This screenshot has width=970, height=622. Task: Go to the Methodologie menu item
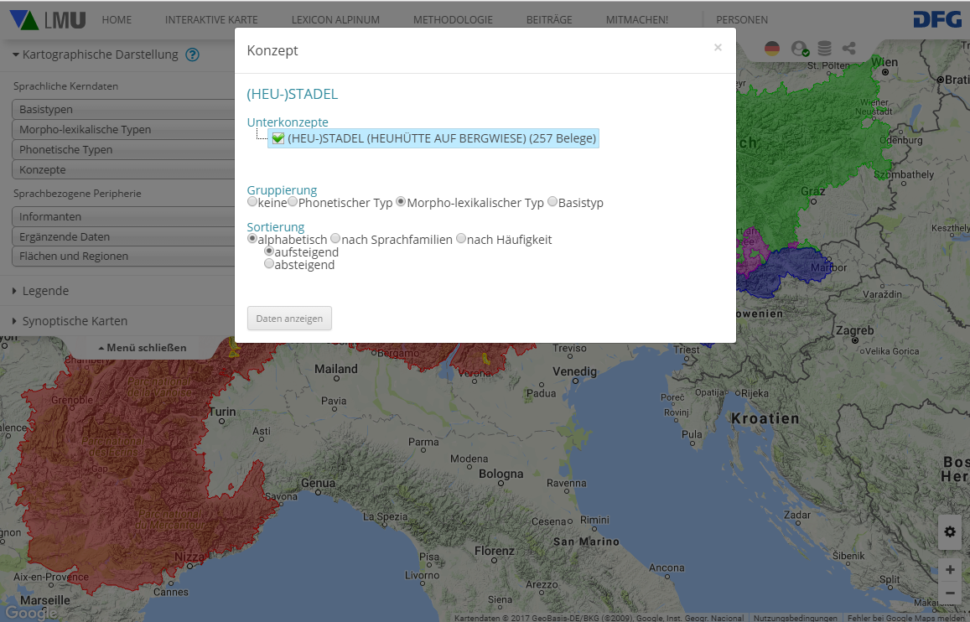tap(453, 20)
